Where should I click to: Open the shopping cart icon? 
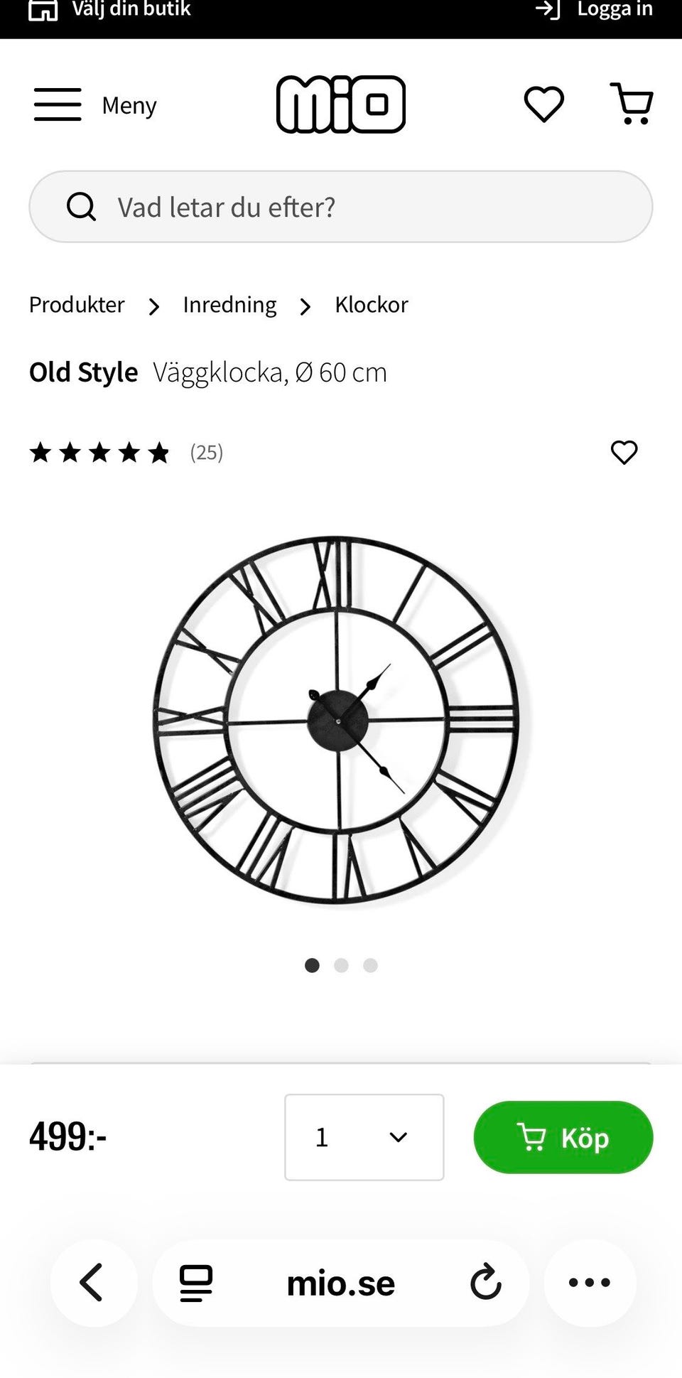(632, 104)
